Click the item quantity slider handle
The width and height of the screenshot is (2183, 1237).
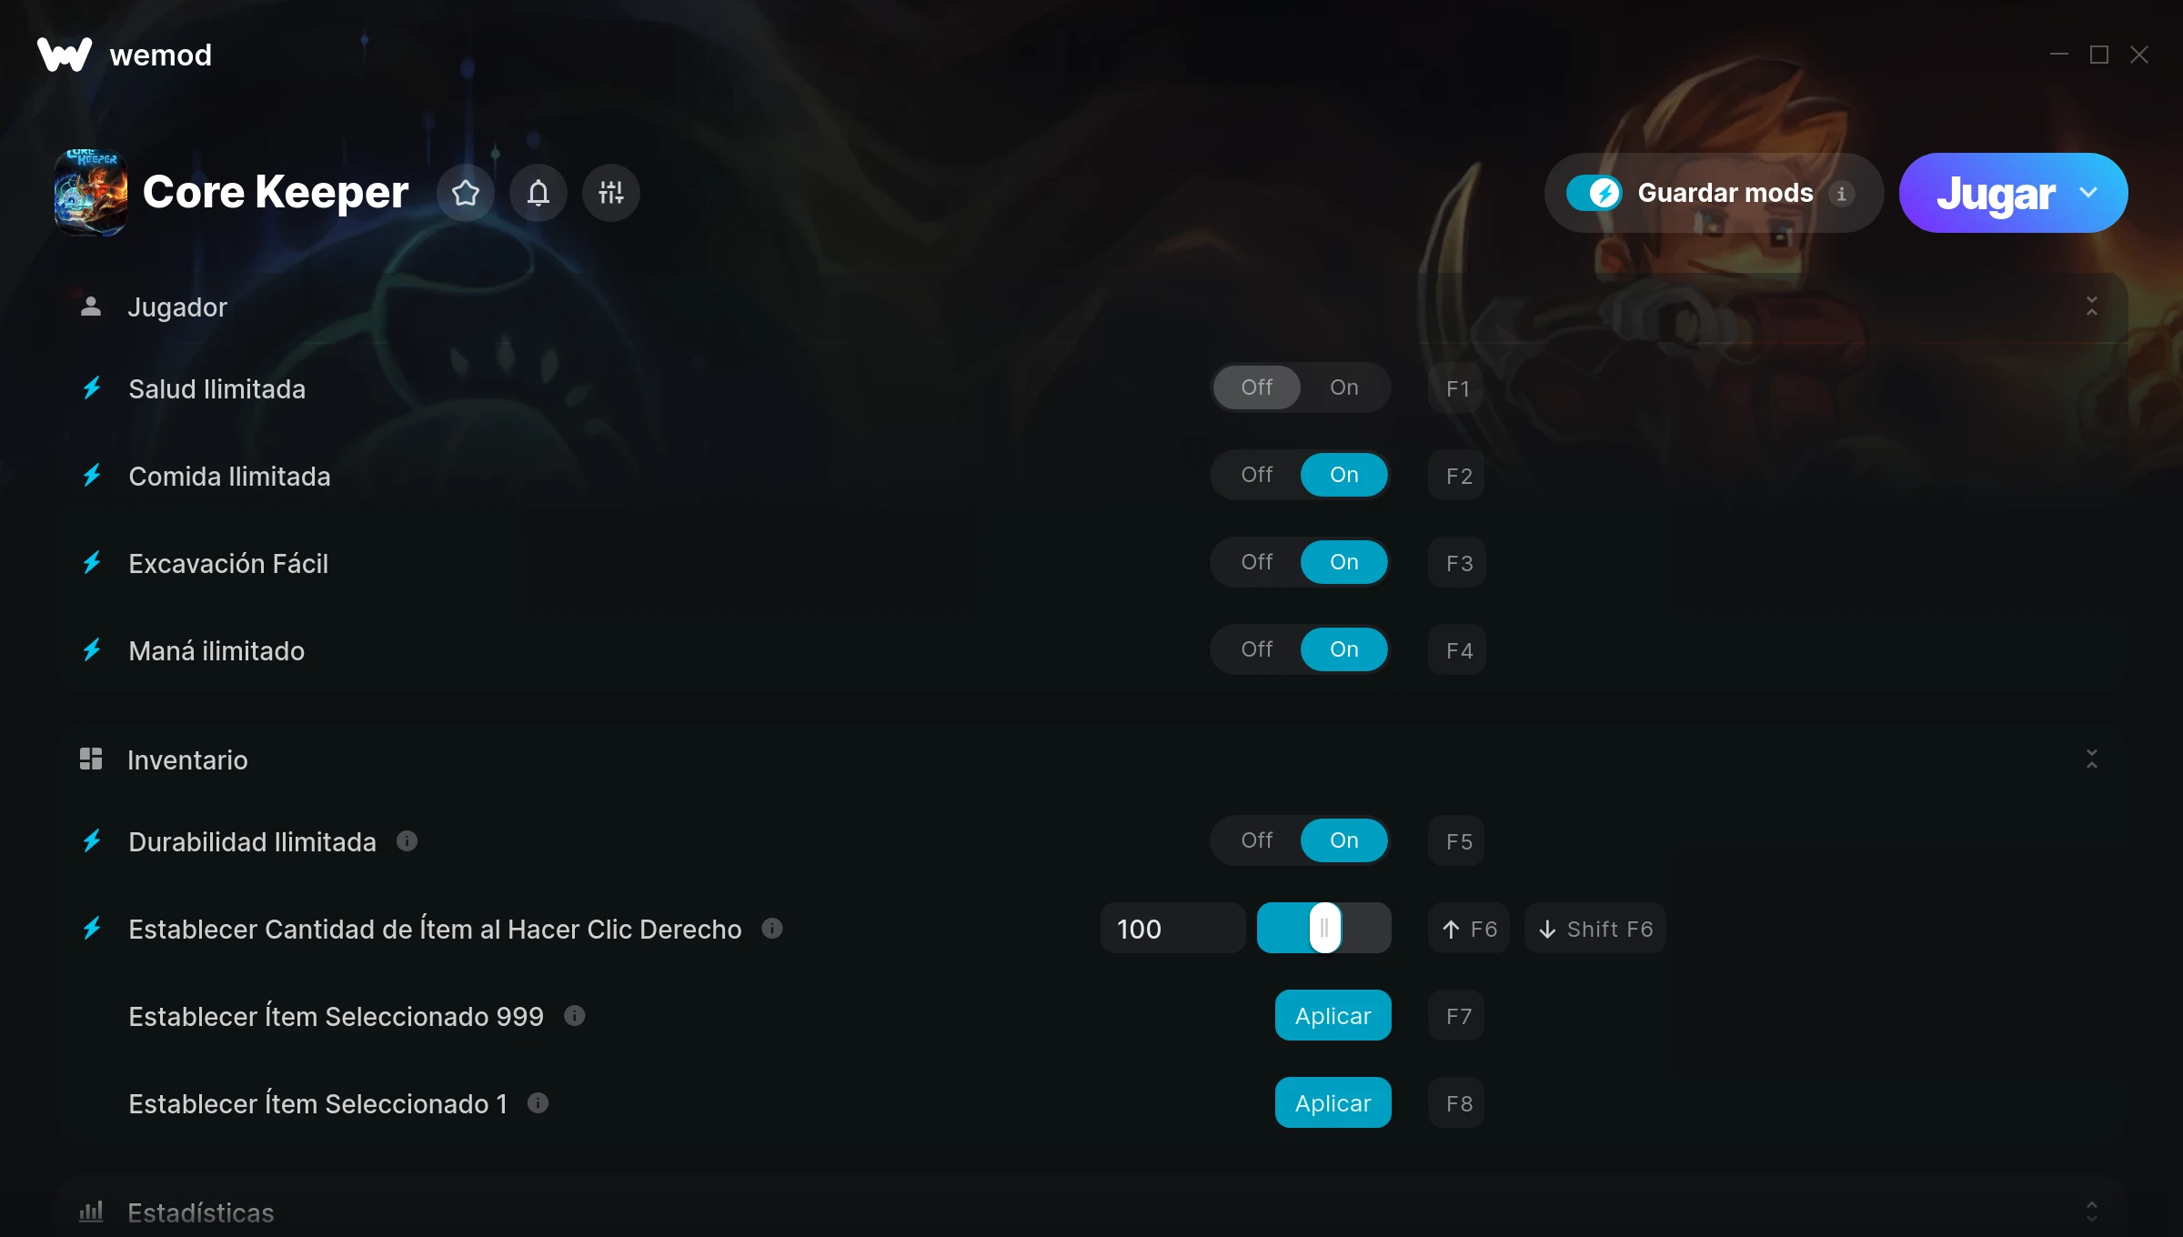[1325, 929]
